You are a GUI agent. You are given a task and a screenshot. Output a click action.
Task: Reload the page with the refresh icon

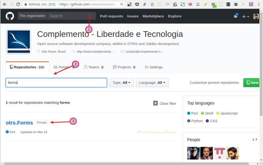(18, 4)
